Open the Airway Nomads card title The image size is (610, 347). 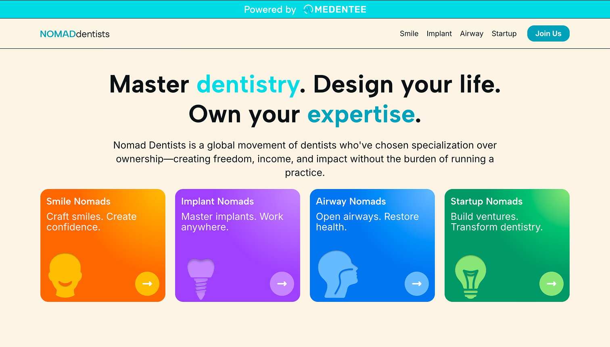[x=351, y=201]
